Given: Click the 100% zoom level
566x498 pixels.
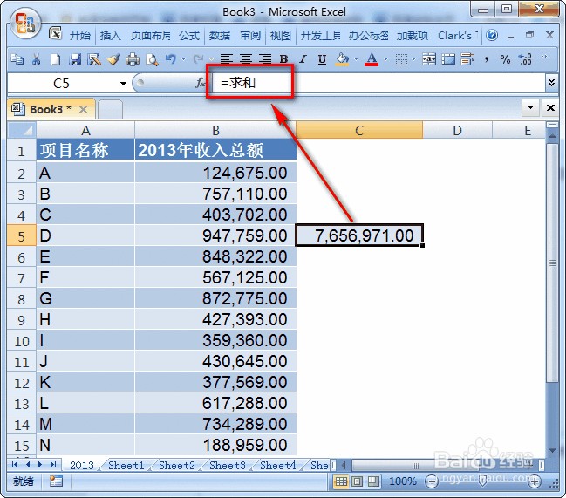Looking at the screenshot, I should 403,481.
